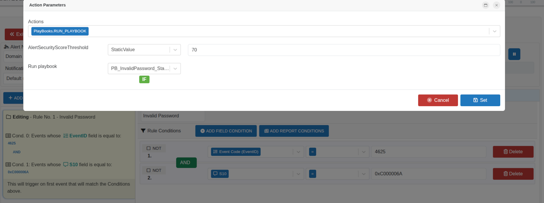This screenshot has width=544, height=203.
Task: Click ADD FIELD CONDITION button
Action: tap(226, 131)
